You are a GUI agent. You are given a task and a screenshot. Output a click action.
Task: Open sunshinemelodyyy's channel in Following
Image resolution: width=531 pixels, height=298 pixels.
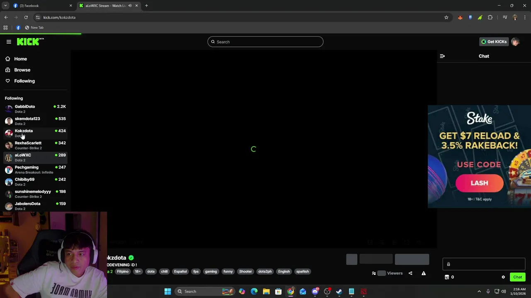click(35, 194)
